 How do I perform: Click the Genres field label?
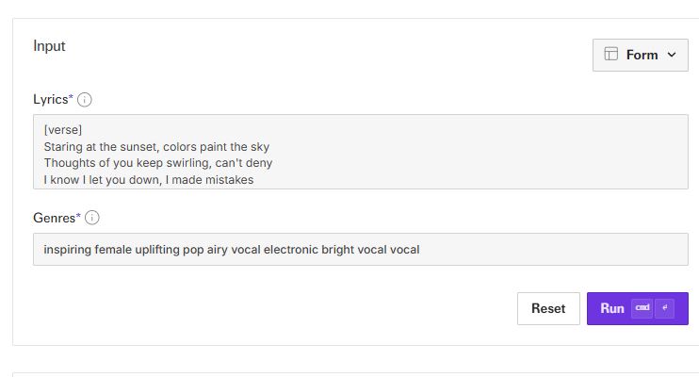click(57, 218)
